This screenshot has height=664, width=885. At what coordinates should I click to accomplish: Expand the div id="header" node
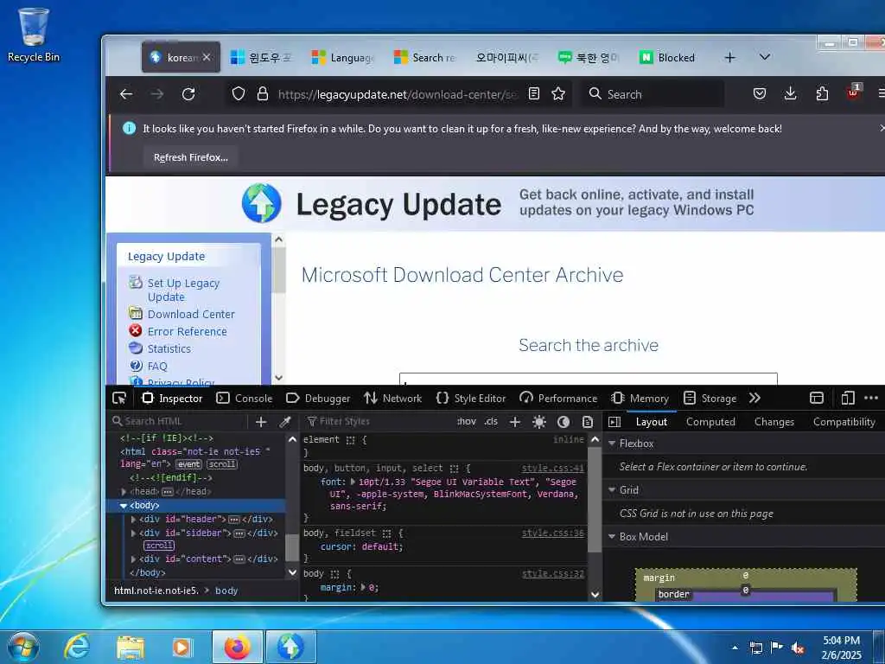click(134, 520)
